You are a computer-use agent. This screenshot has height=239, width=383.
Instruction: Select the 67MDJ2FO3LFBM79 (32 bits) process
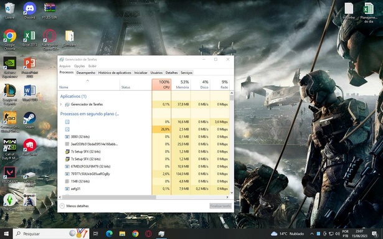(x=144, y=167)
